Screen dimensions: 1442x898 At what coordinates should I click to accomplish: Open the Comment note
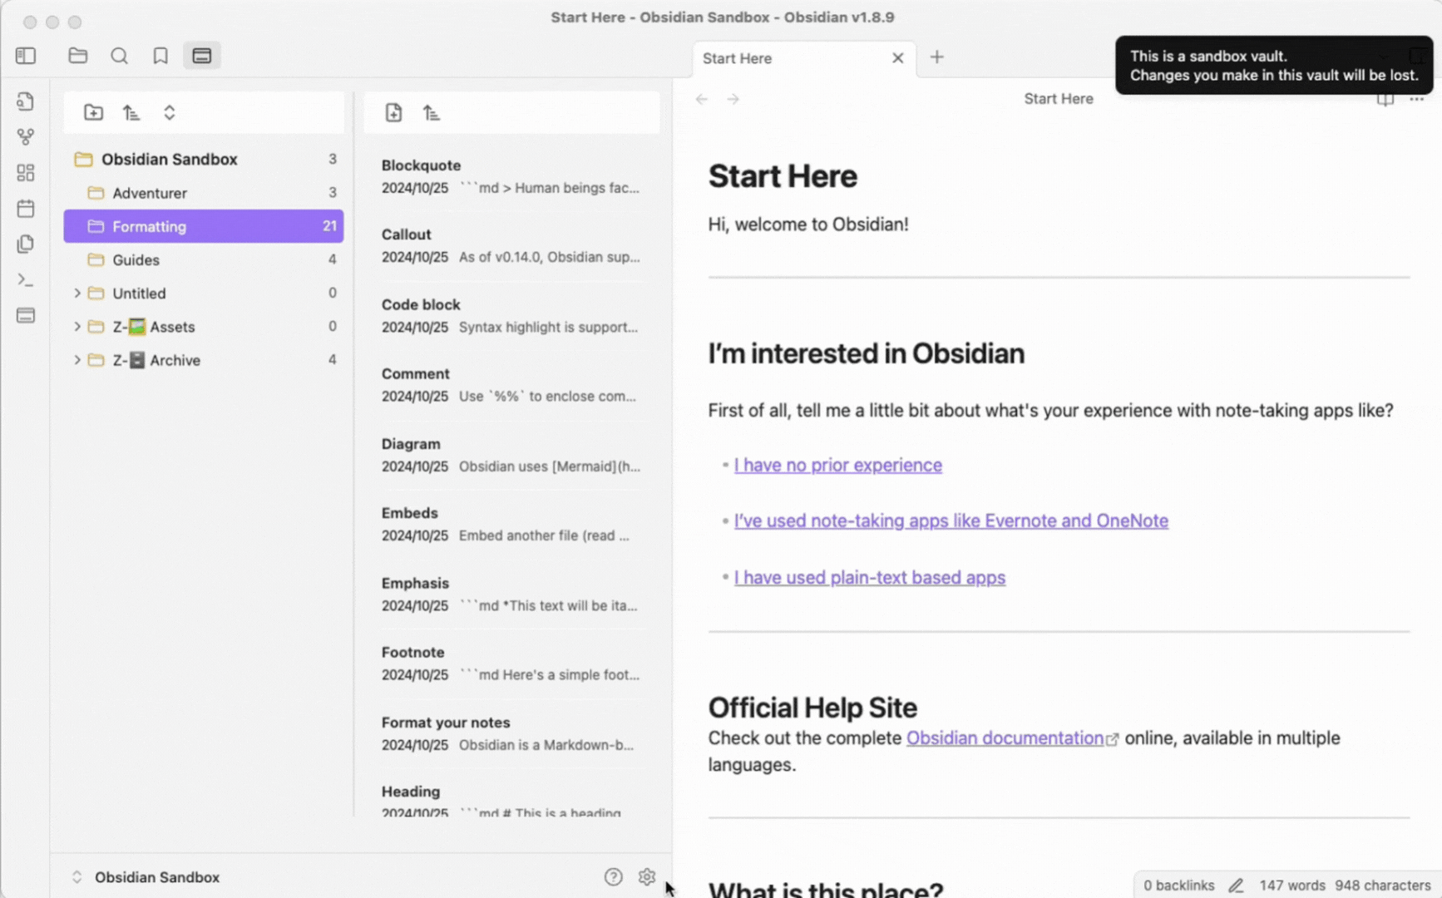tap(511, 385)
